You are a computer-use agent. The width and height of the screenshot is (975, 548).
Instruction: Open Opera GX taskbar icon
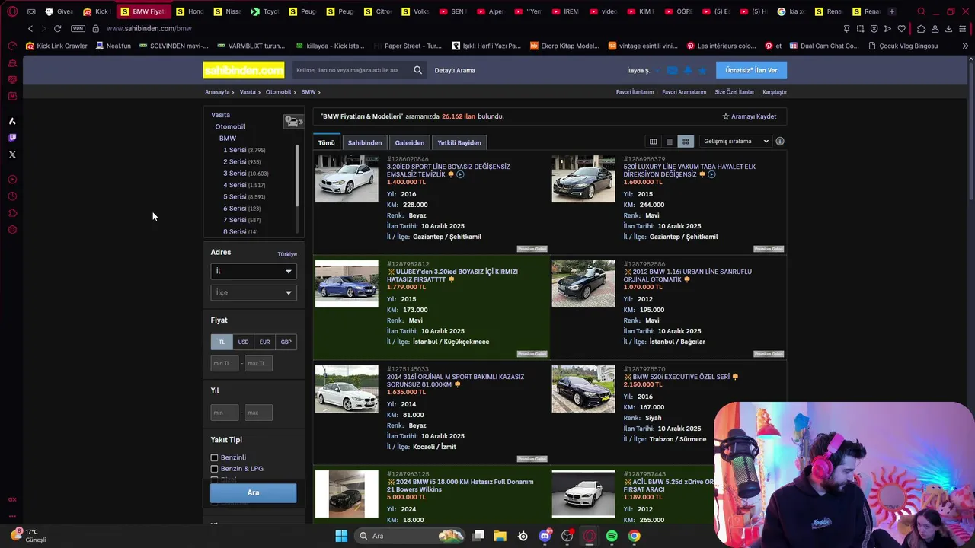590,536
